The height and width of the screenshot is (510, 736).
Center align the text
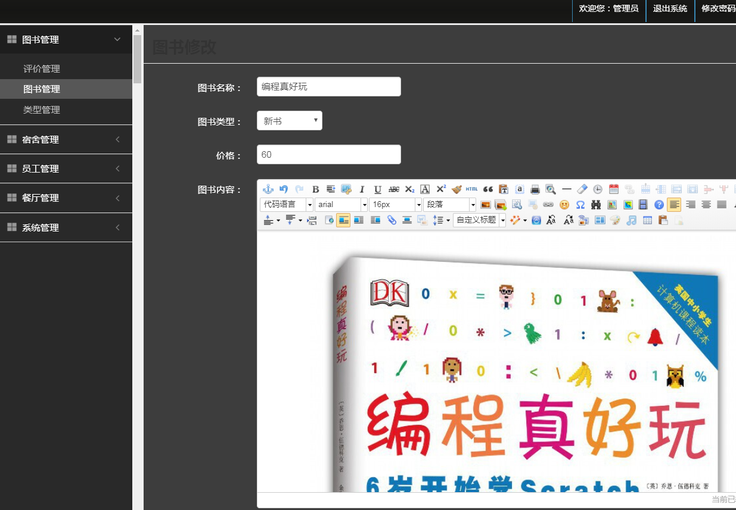(706, 205)
